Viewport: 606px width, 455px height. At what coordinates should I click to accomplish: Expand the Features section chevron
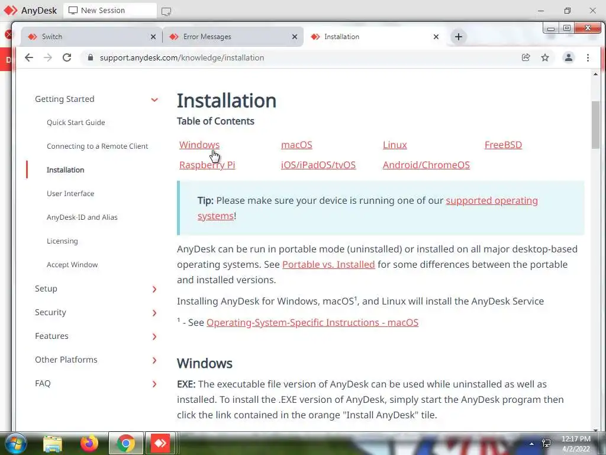tap(154, 337)
